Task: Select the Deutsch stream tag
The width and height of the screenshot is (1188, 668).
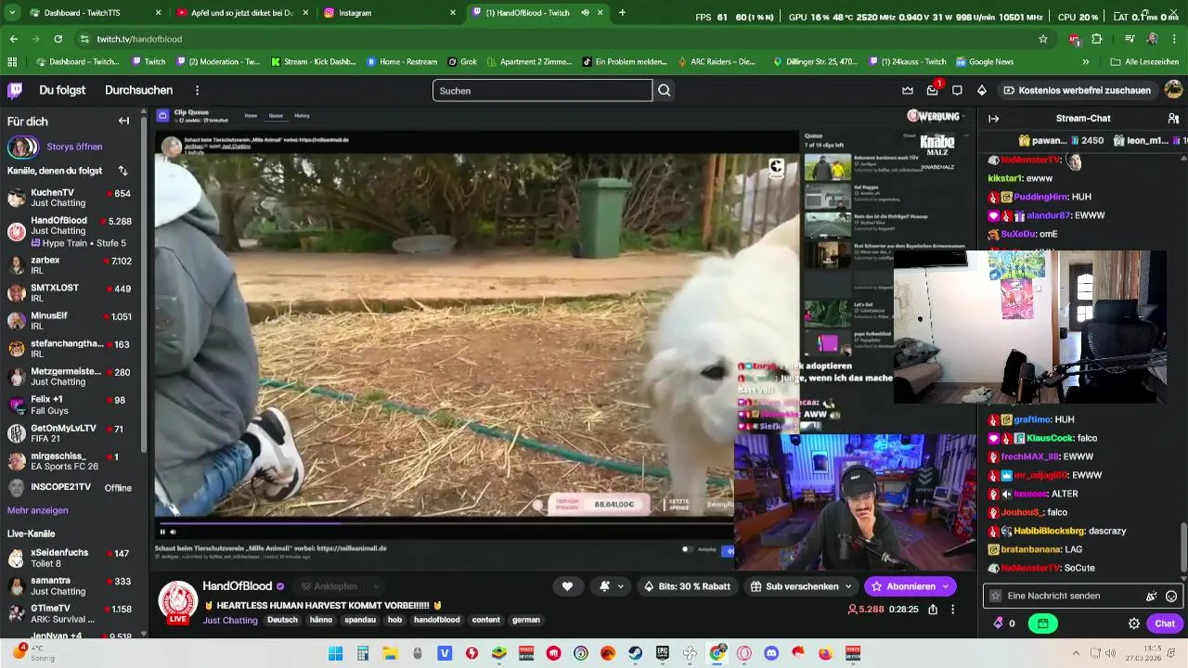Action: tap(283, 620)
